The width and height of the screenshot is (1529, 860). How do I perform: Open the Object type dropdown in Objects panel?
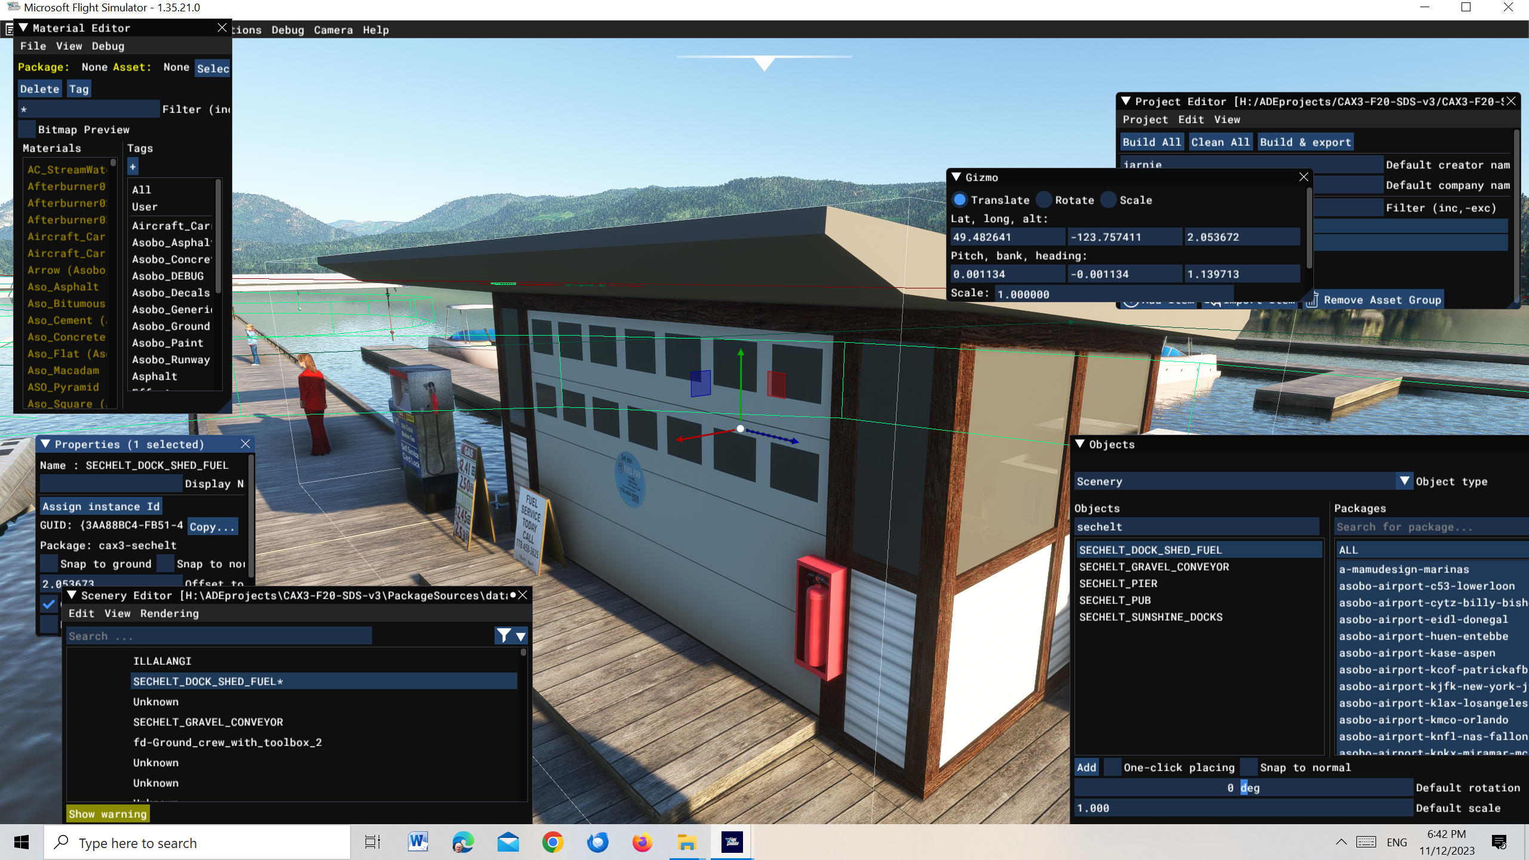point(1404,481)
